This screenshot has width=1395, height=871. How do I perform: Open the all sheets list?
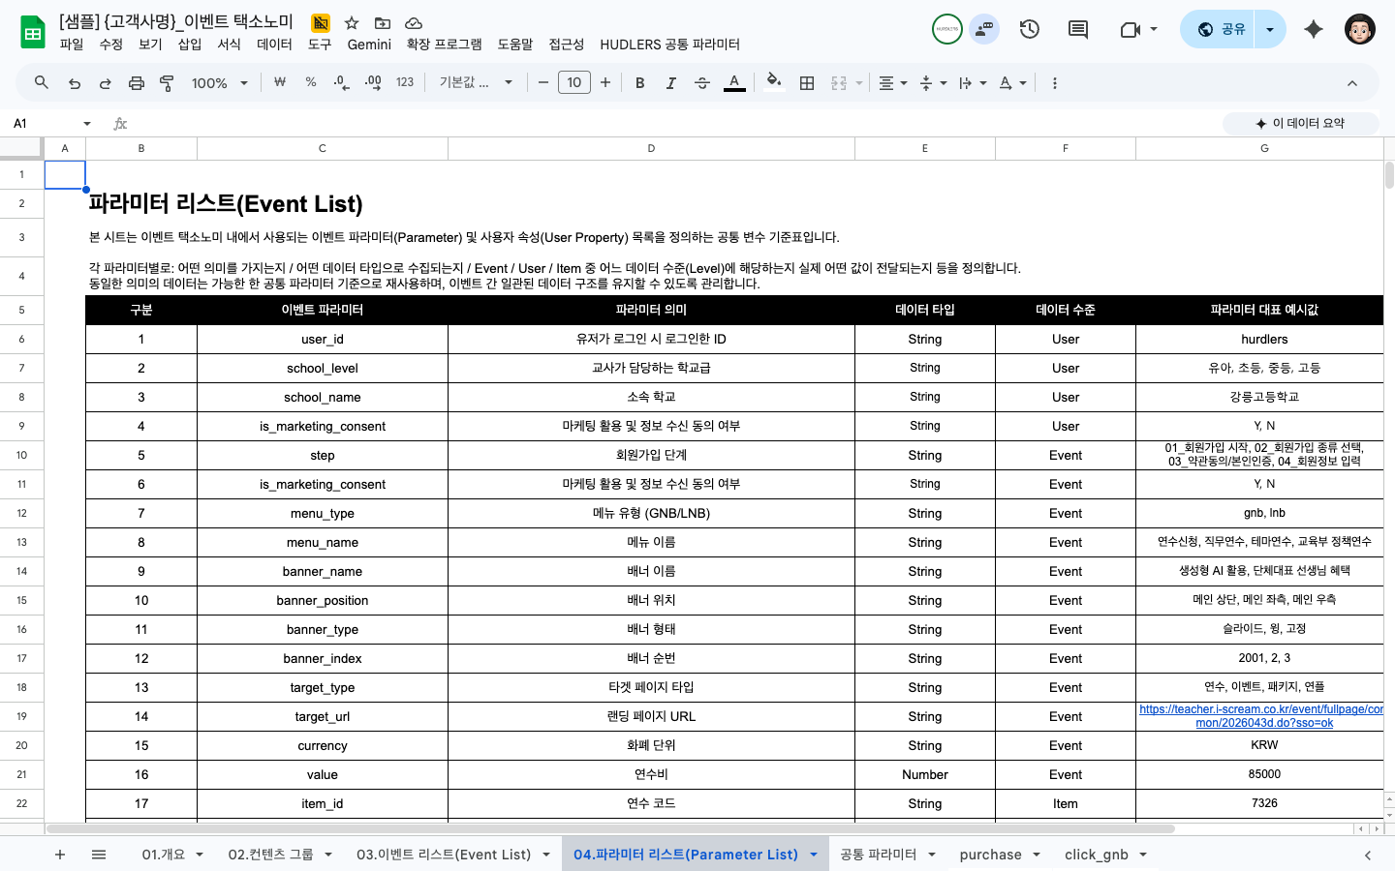99,855
